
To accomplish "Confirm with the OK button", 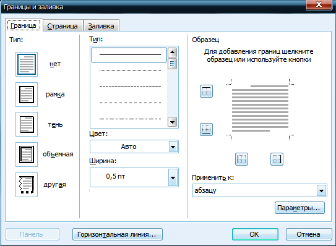I will point(255,234).
